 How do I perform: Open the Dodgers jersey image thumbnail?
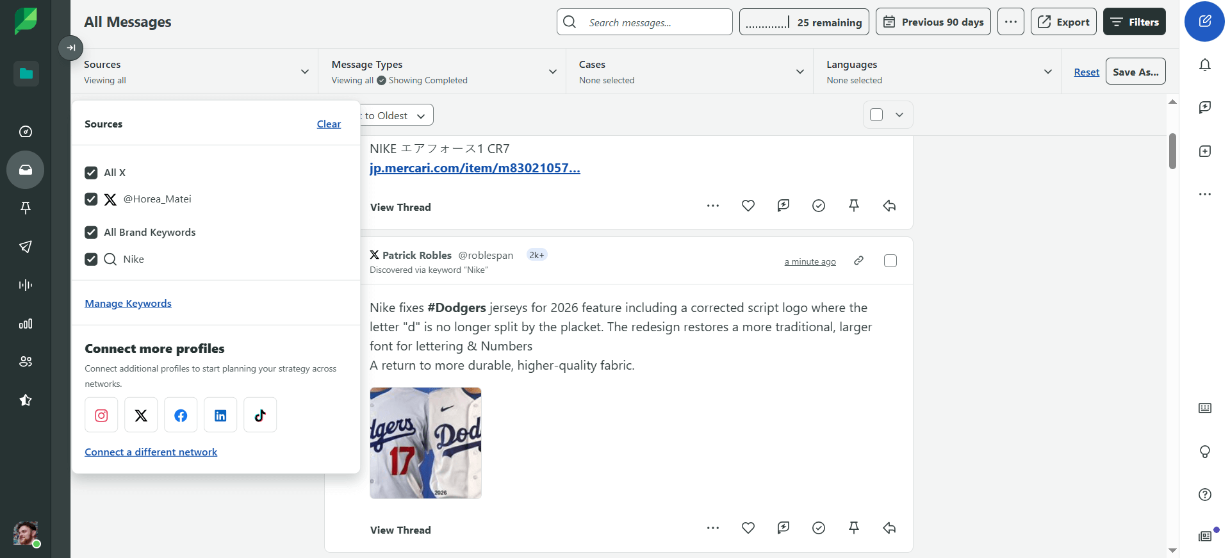(425, 443)
